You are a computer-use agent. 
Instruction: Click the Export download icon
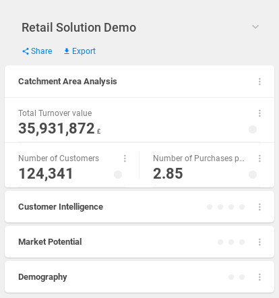click(67, 51)
